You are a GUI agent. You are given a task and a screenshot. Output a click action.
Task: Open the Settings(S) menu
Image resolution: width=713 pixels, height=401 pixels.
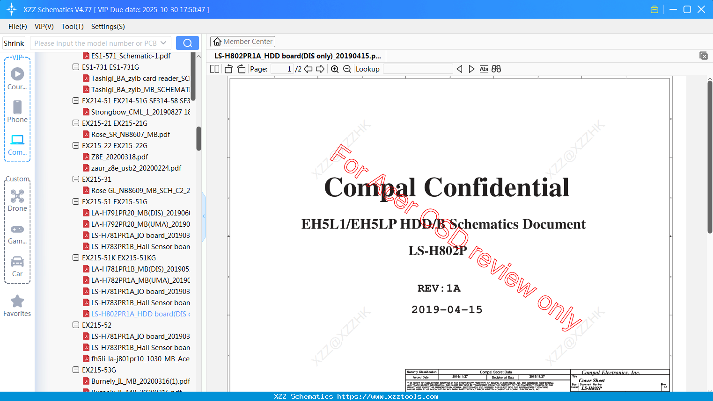point(108,27)
